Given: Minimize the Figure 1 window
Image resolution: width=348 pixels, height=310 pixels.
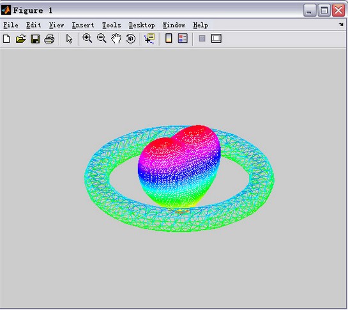Looking at the screenshot, I should coord(310,10).
